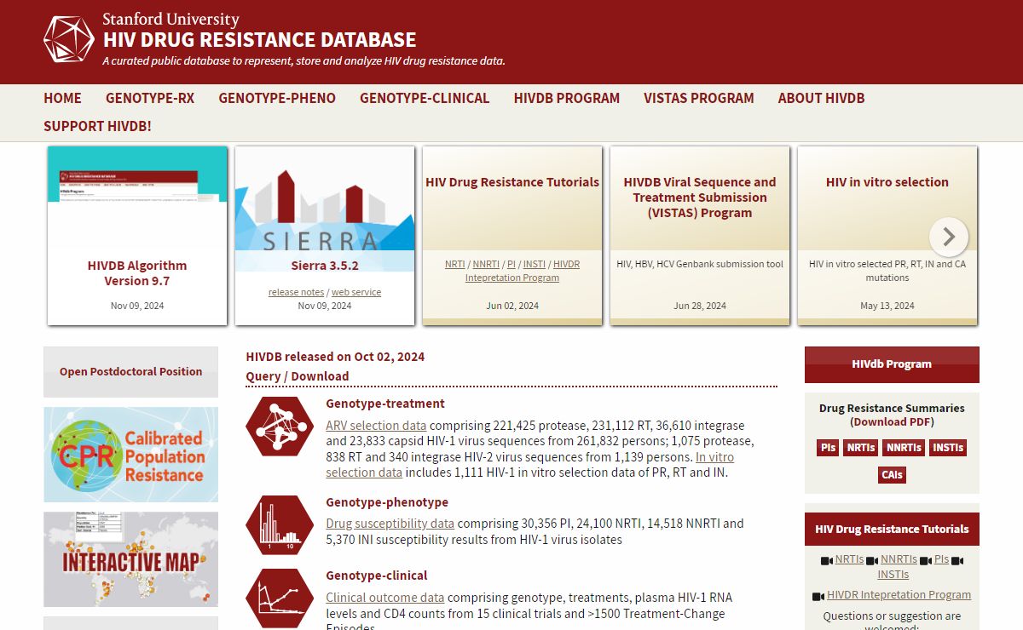Click the Genotype-phenotype heading
The width and height of the screenshot is (1023, 630).
[387, 502]
